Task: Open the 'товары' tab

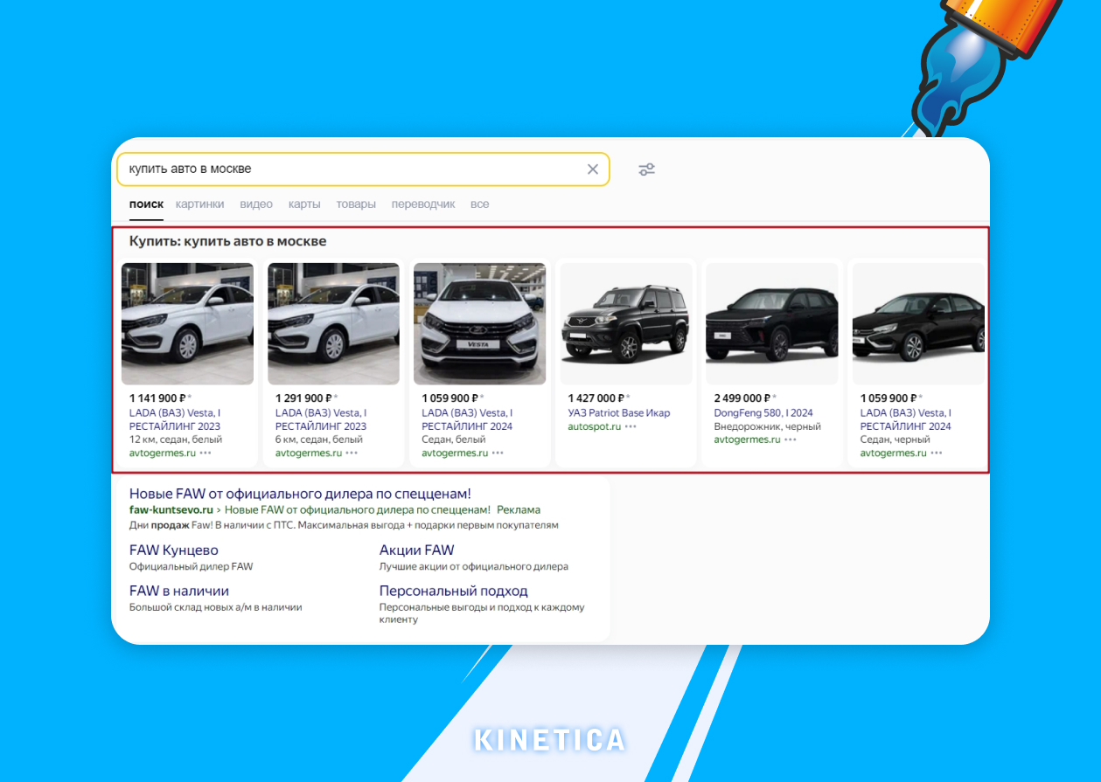Action: coord(356,204)
